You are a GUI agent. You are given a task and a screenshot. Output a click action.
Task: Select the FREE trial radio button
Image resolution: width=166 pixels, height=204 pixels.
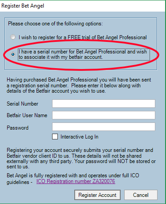(13, 37)
